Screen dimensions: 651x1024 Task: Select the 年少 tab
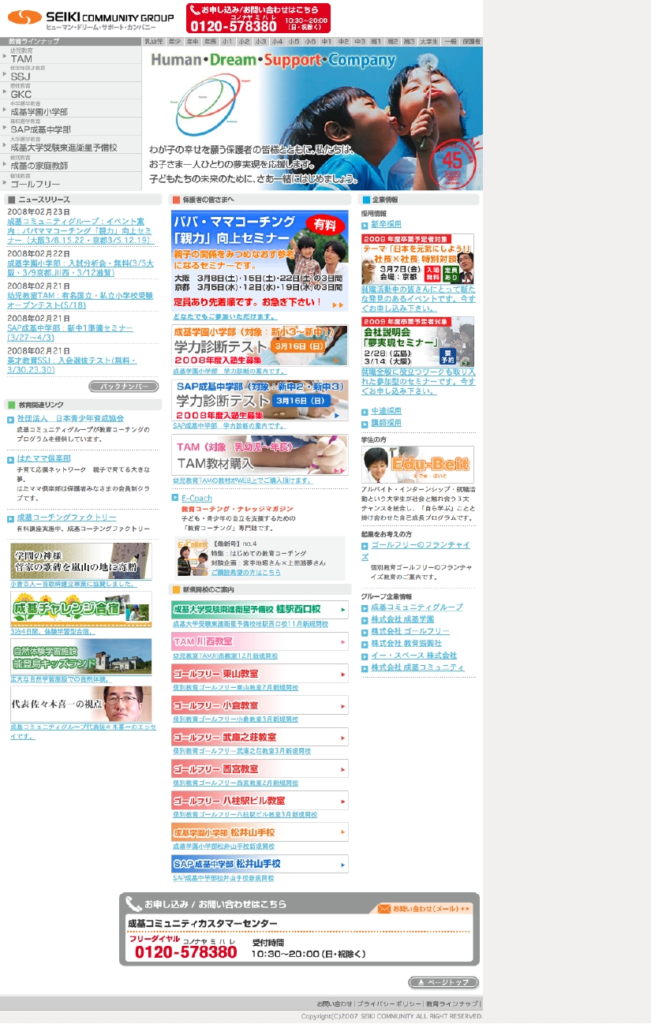tap(174, 41)
